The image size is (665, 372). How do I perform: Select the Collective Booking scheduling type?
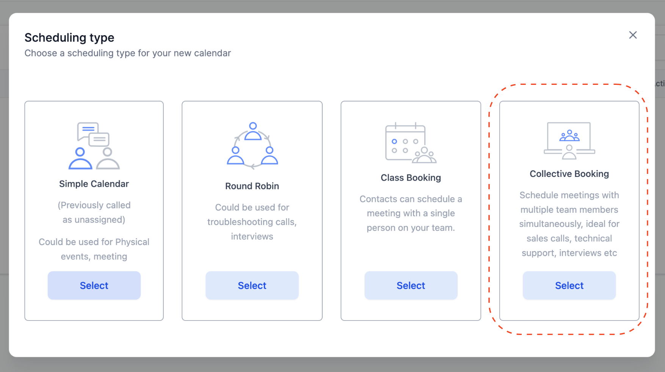pos(569,285)
